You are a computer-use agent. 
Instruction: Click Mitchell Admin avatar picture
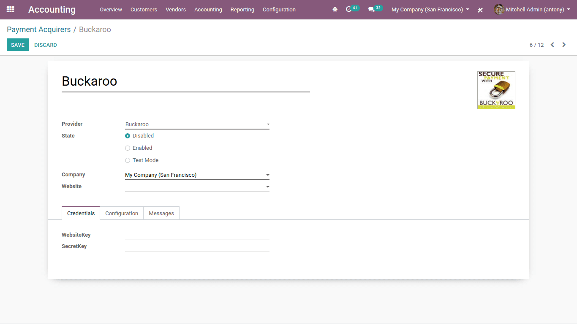point(499,9)
